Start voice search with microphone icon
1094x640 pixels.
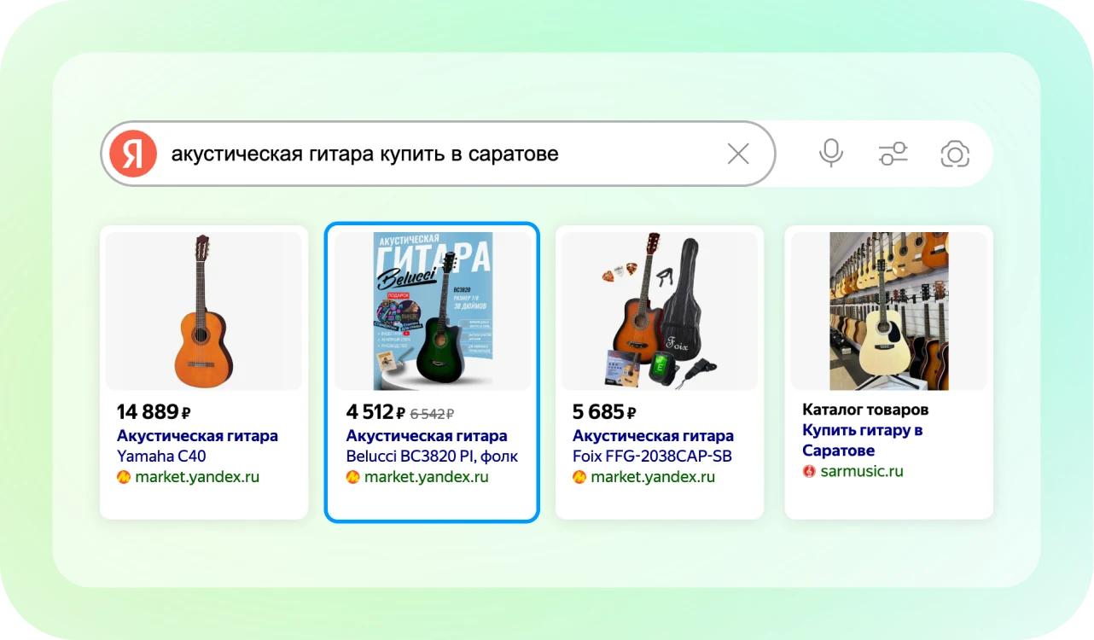tap(830, 154)
